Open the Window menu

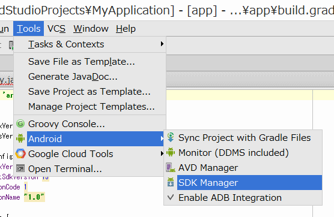tap(91, 29)
